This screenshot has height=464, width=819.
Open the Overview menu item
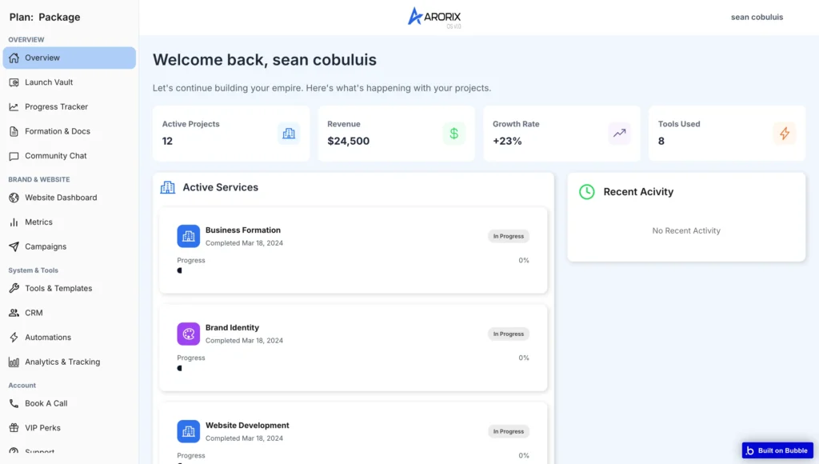tap(70, 58)
